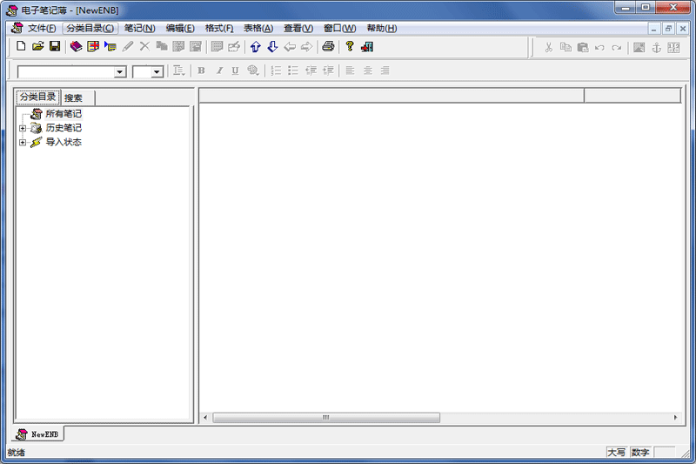Click the blue down arrow icon
Viewport: 696px width, 464px height.
coord(272,46)
